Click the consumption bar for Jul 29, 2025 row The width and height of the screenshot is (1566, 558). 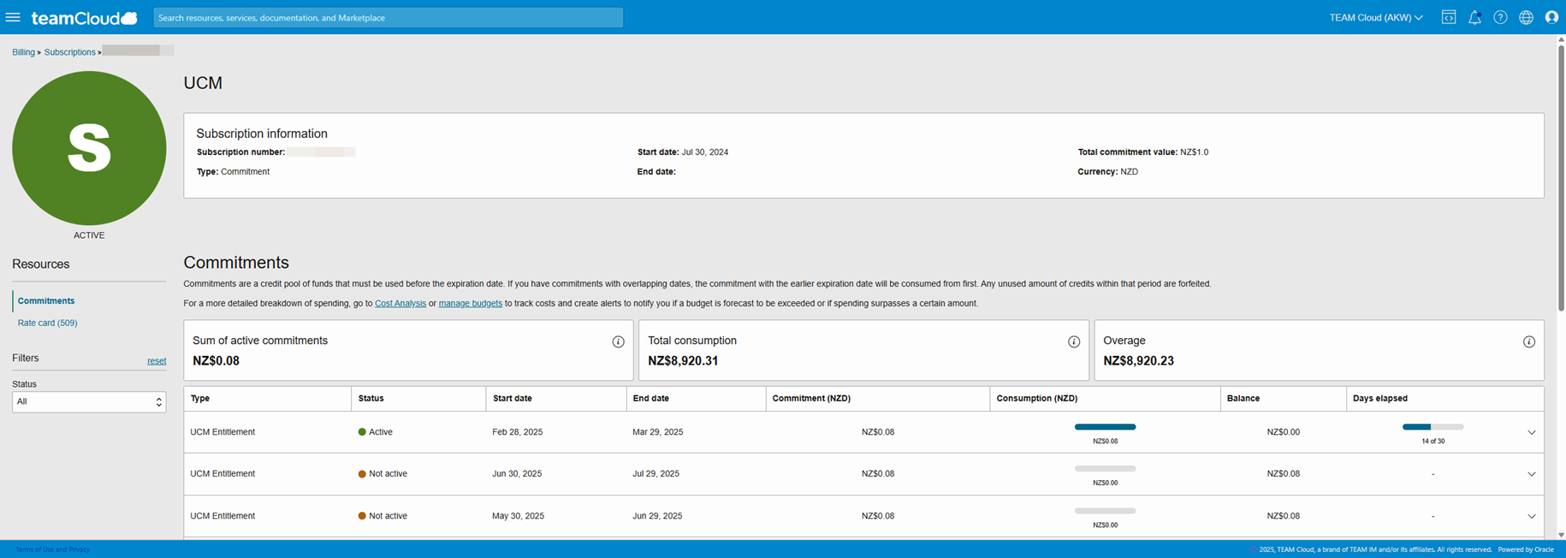coord(1106,469)
